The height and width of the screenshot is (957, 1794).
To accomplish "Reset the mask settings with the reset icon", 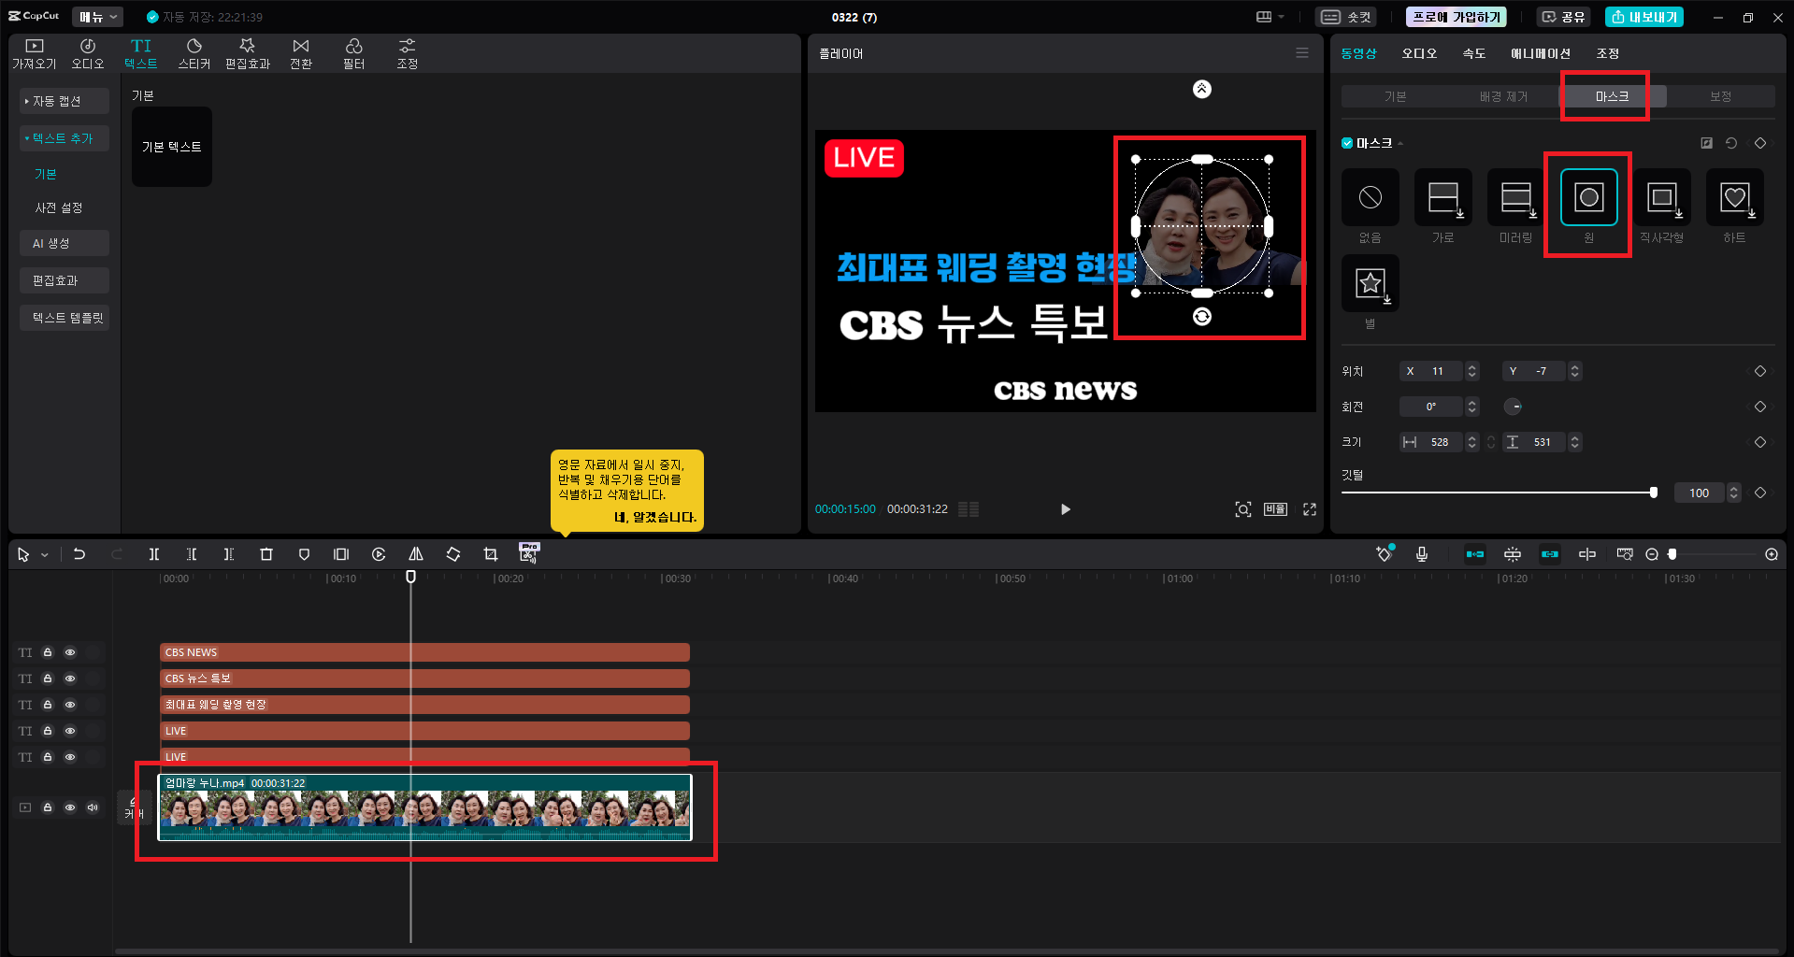I will point(1731,143).
